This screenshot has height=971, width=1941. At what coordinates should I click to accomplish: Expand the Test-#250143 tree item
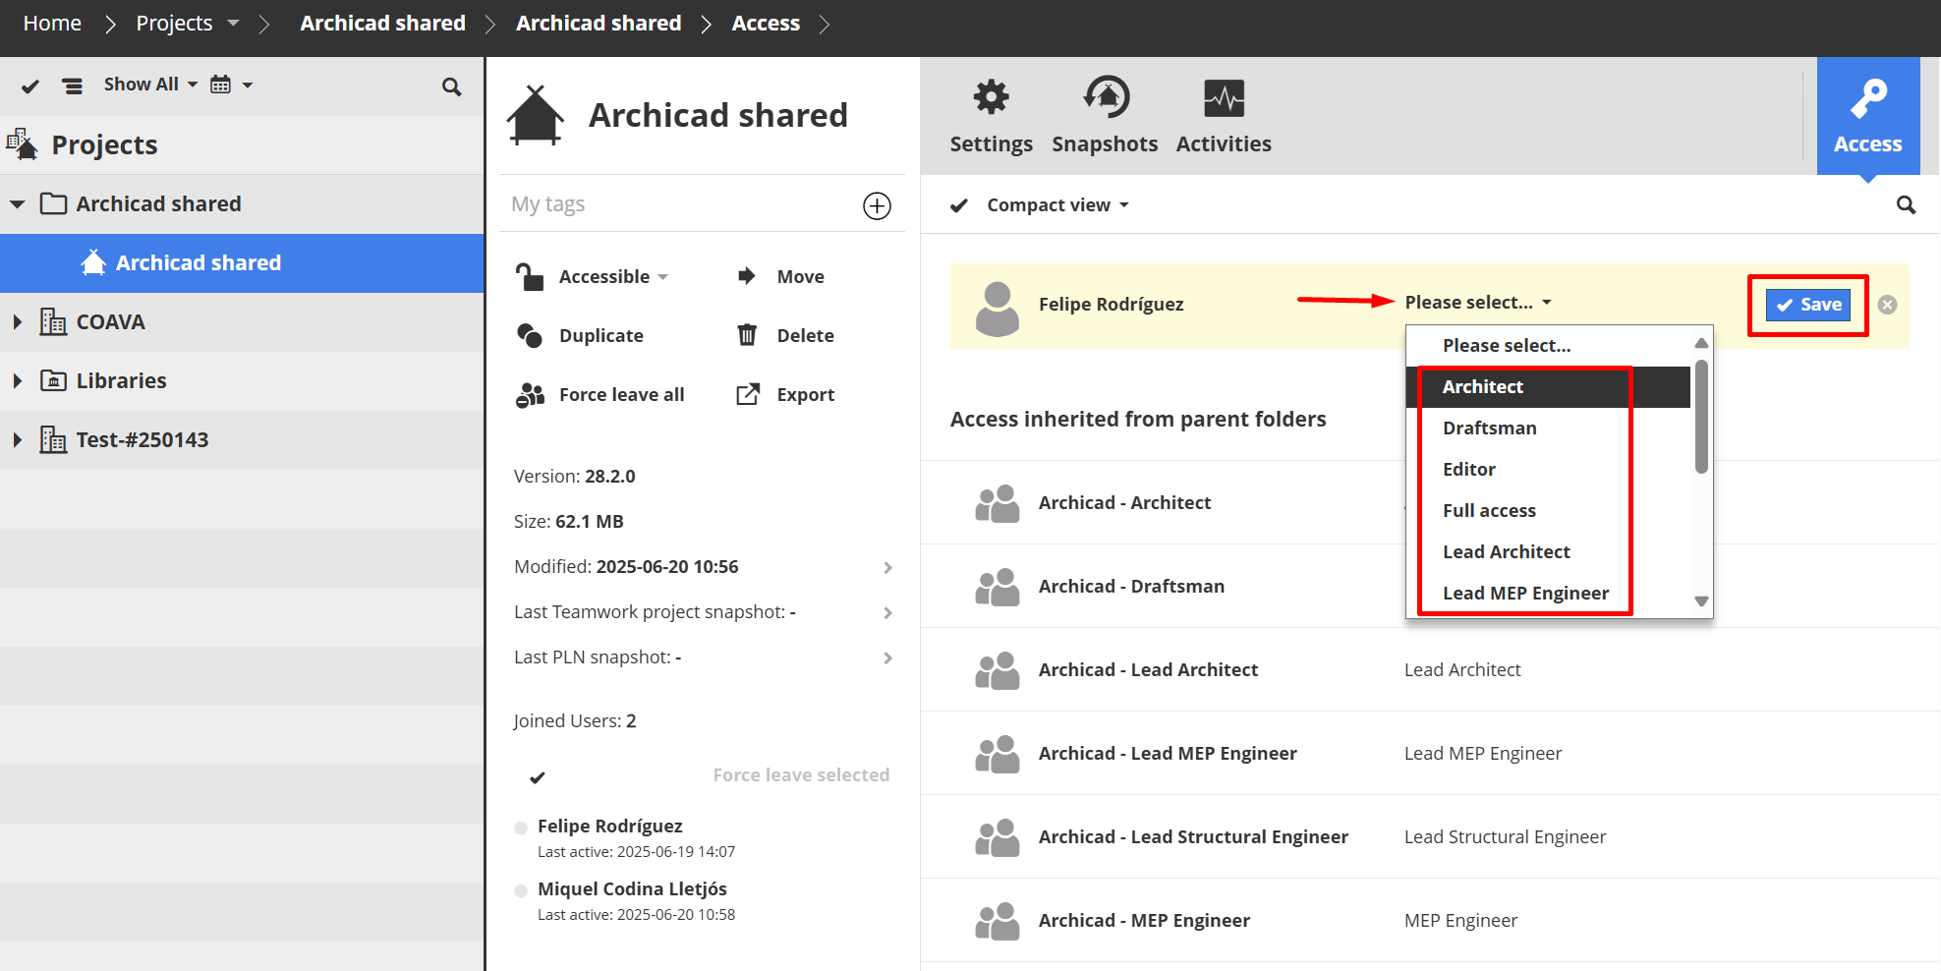tap(17, 439)
